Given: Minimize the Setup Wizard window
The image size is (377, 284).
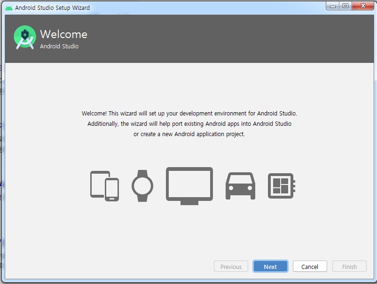Looking at the screenshot, I should [x=333, y=6].
